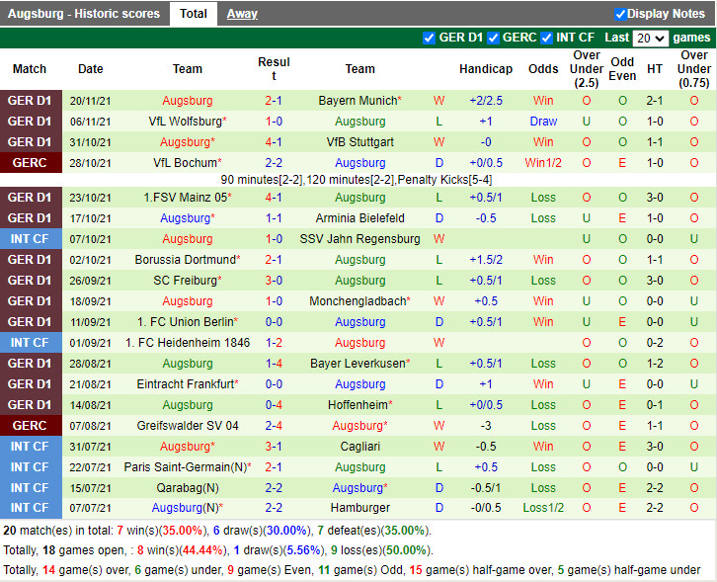Switch to the Total tab
The image size is (717, 582).
194,14
